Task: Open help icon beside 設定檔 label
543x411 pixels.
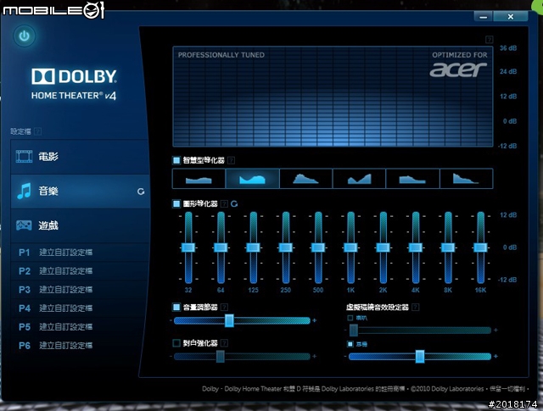Action: tap(37, 131)
